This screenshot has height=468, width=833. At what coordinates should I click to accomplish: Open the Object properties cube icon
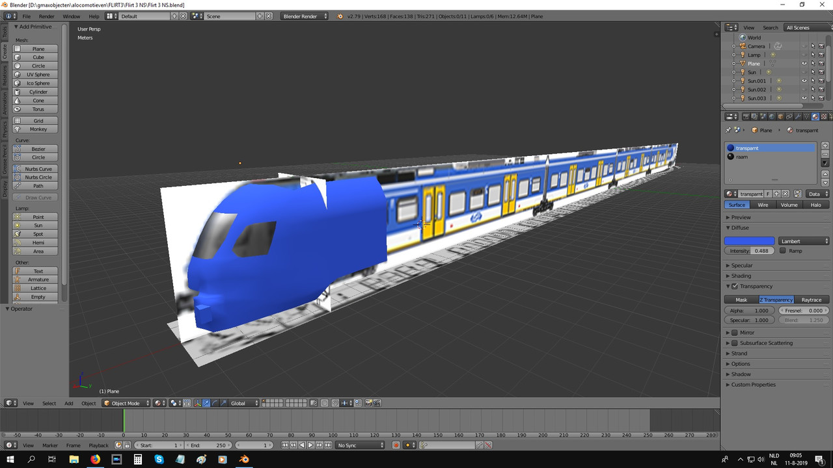(780, 117)
